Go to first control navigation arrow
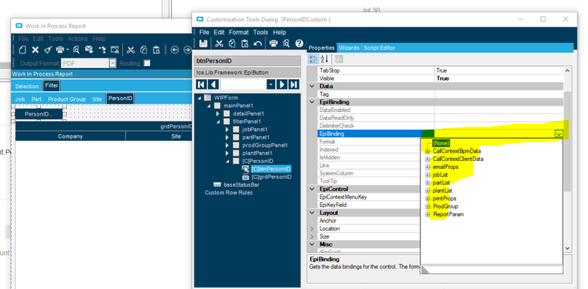 [201, 84]
